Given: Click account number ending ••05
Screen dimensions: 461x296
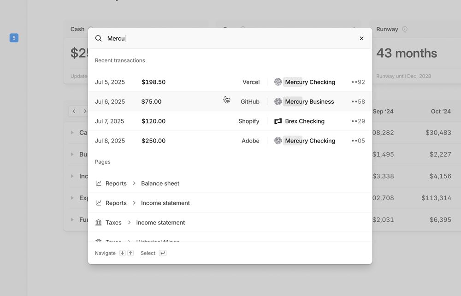Looking at the screenshot, I should [358, 141].
